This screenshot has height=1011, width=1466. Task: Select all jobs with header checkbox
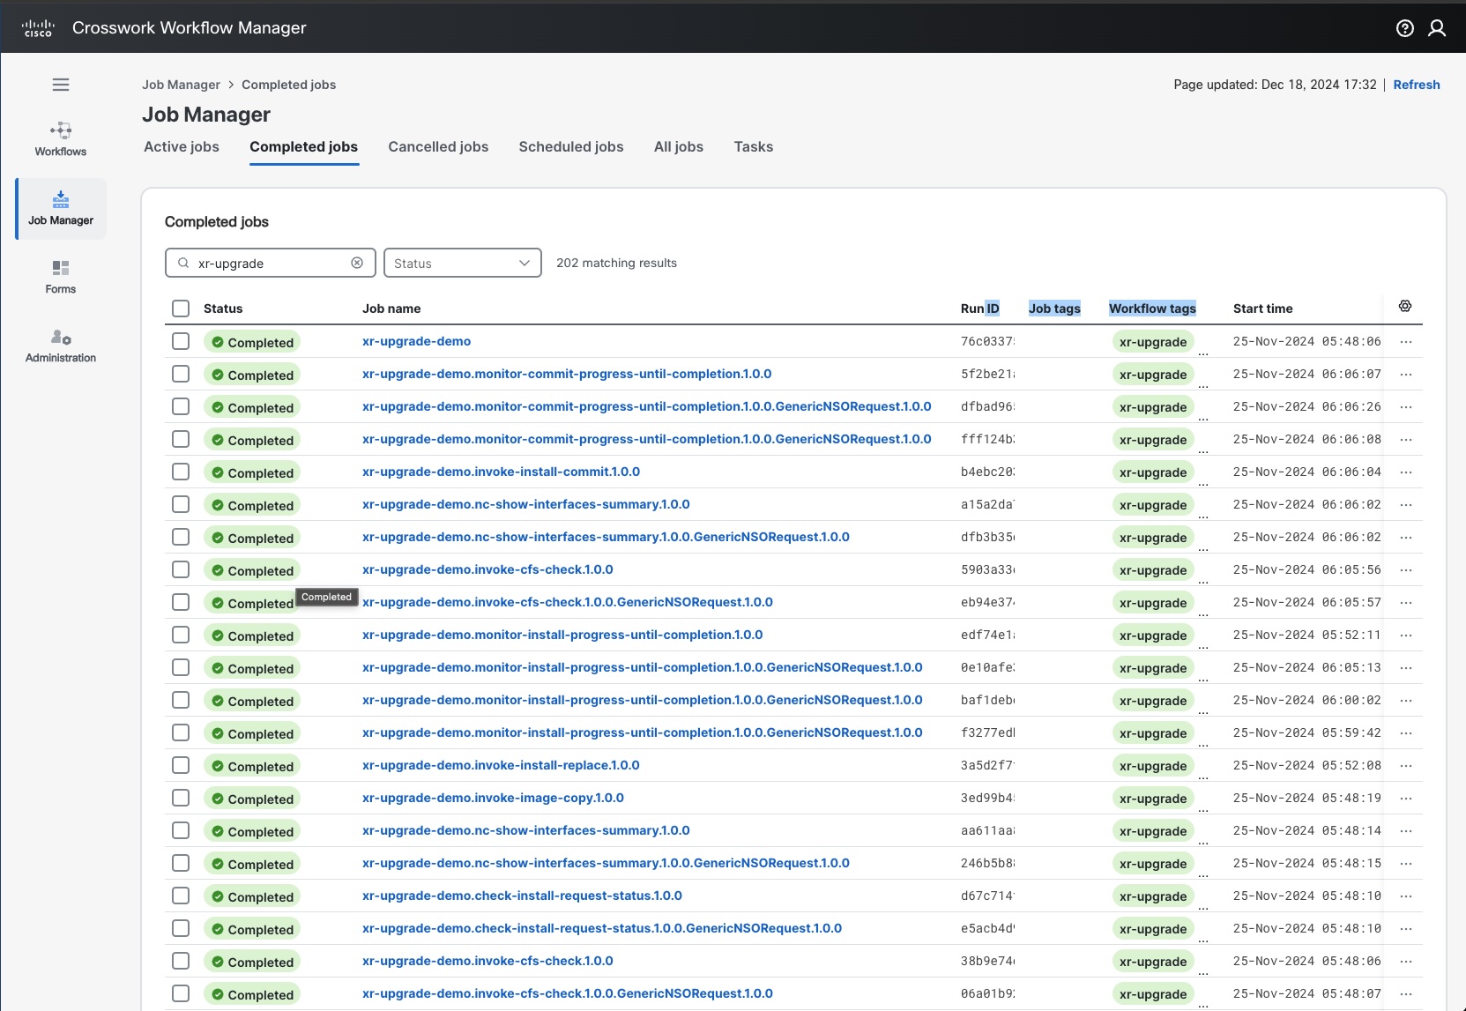click(x=181, y=309)
